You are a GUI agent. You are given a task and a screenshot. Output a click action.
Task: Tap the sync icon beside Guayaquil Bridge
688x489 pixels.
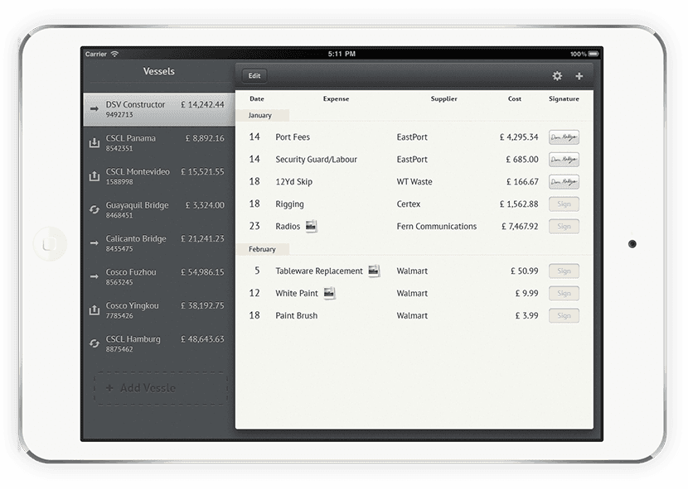point(94,210)
